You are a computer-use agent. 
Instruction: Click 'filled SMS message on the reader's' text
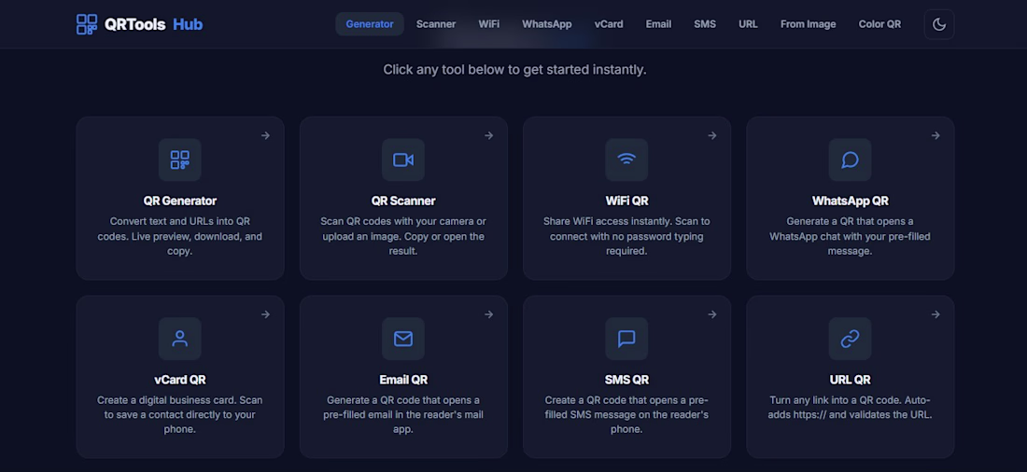[626, 415]
